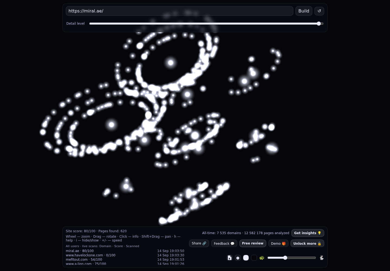Select the black color swatch
The image size is (390, 271).
coord(254,258)
